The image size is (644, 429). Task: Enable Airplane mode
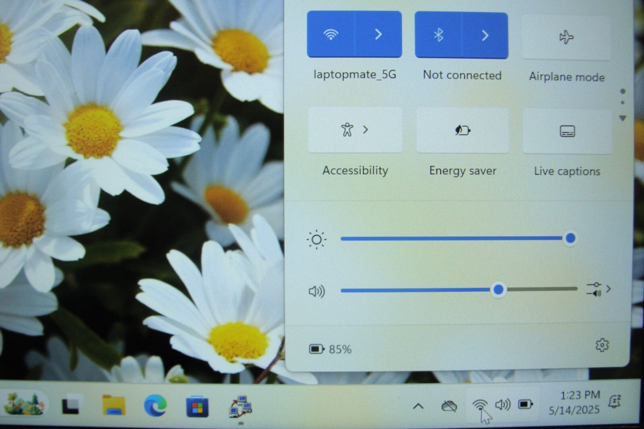566,37
